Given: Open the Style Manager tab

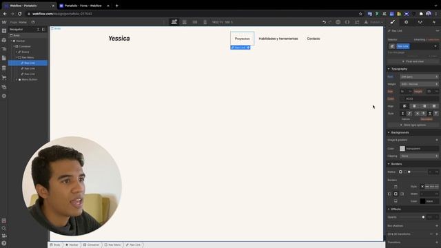Looking at the screenshot, I should pyautogui.click(x=420, y=22).
